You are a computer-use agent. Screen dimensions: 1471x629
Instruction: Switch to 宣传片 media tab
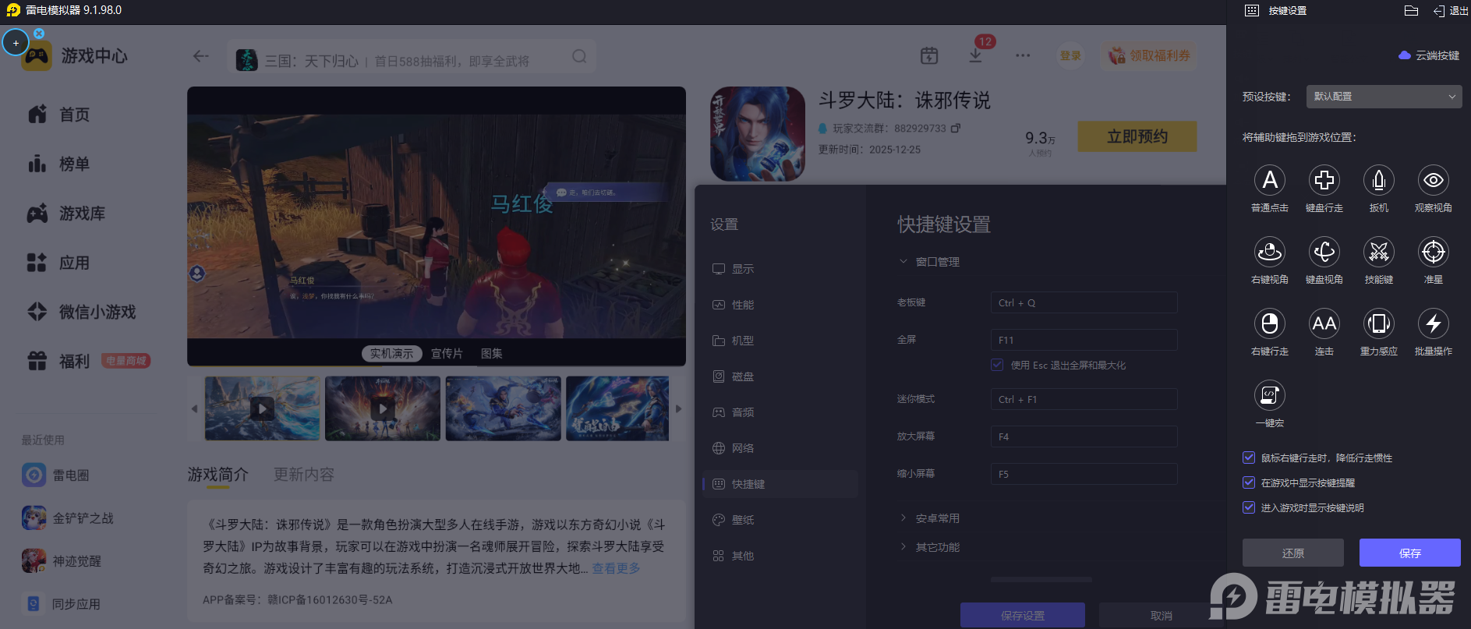coord(447,354)
